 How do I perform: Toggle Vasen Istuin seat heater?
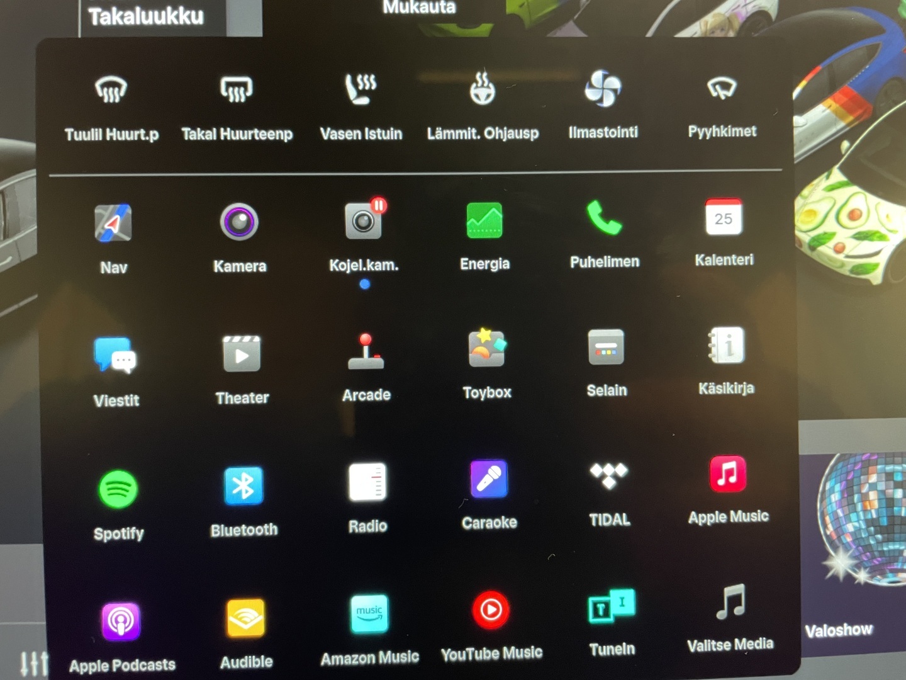(x=361, y=89)
